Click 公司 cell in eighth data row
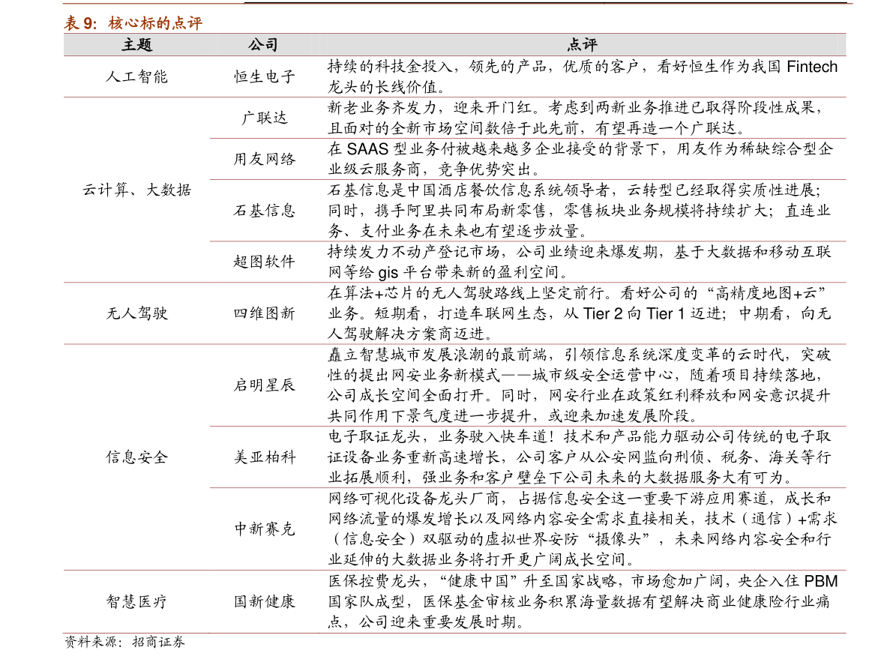The image size is (893, 665). point(263,457)
